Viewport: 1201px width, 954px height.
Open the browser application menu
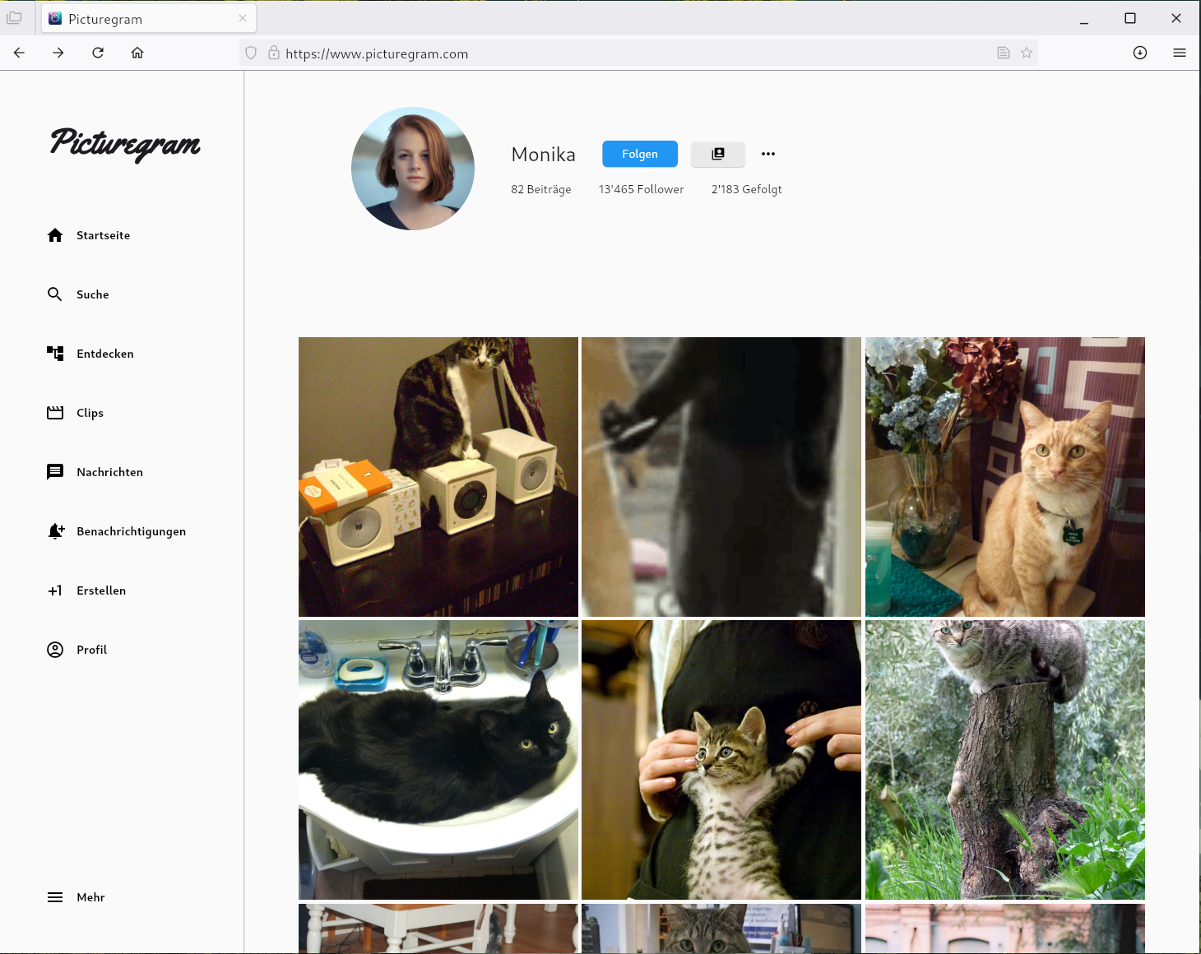point(1179,53)
